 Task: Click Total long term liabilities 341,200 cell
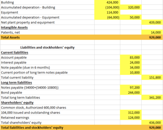point(152,98)
